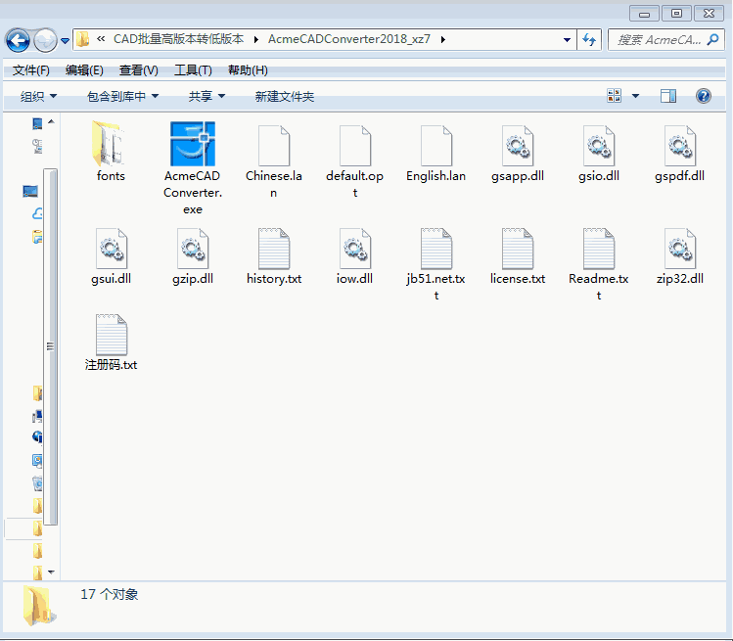733x641 pixels.
Task: Select the zip32.dll file
Action: tap(680, 255)
